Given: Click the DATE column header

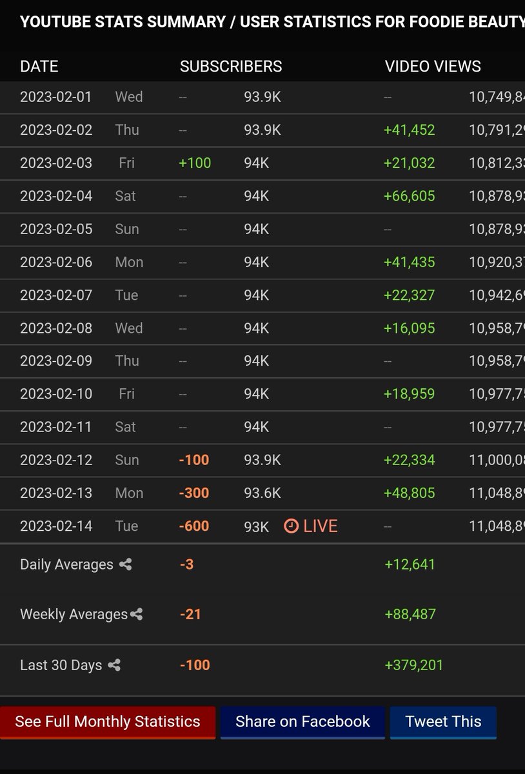Looking at the screenshot, I should (39, 66).
